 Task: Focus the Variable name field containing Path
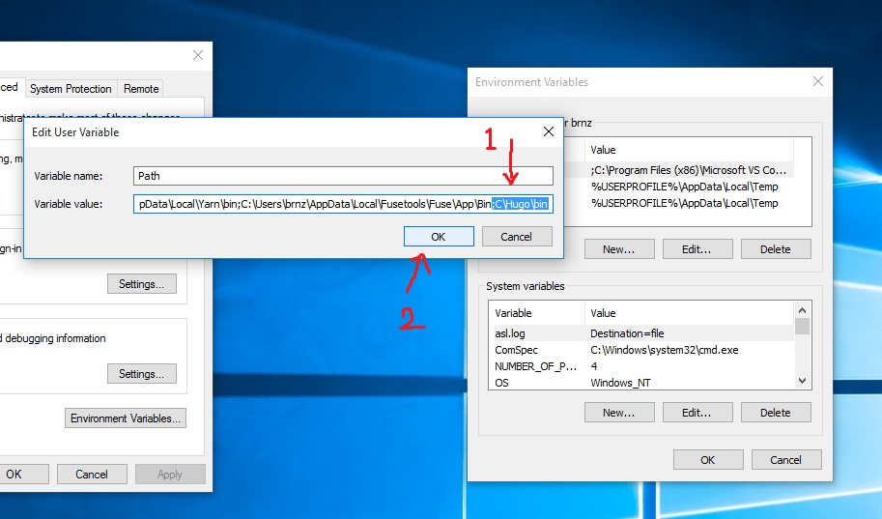click(x=343, y=176)
